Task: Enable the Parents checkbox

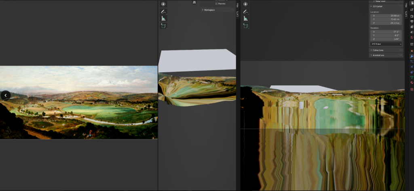Action: (217, 4)
